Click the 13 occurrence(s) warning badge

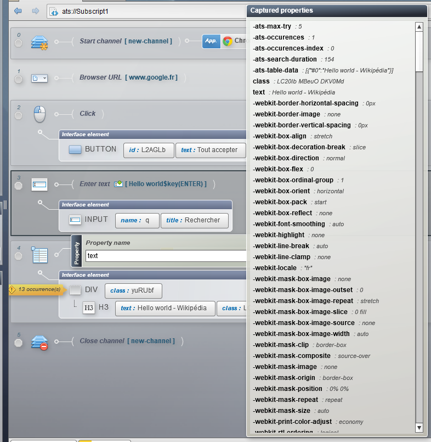click(x=36, y=289)
